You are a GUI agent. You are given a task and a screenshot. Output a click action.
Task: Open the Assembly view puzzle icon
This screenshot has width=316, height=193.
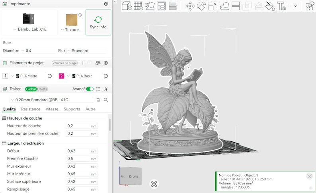coord(310,6)
